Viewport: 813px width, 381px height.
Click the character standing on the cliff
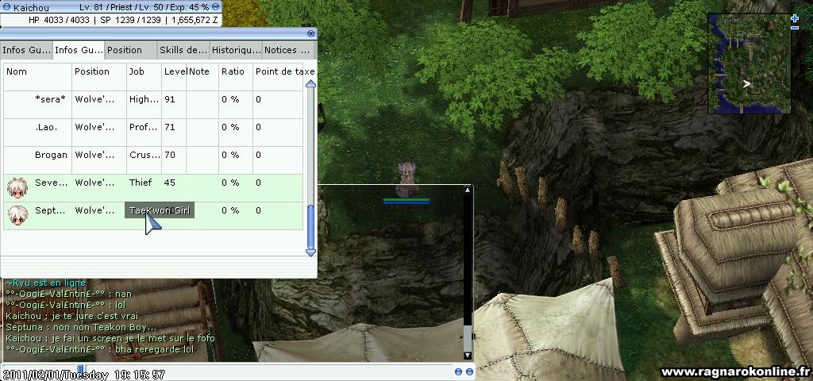click(x=407, y=179)
